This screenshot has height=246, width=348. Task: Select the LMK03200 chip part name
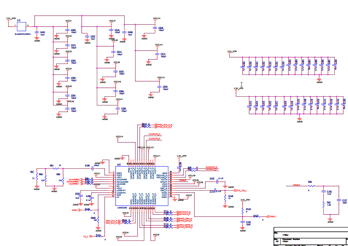pos(122,208)
